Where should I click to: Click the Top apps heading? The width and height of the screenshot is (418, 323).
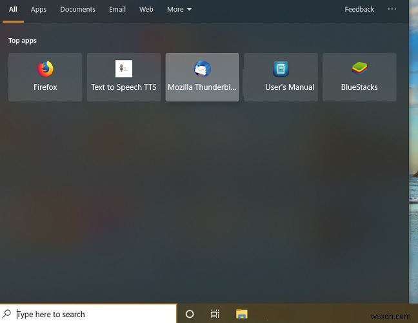[23, 41]
